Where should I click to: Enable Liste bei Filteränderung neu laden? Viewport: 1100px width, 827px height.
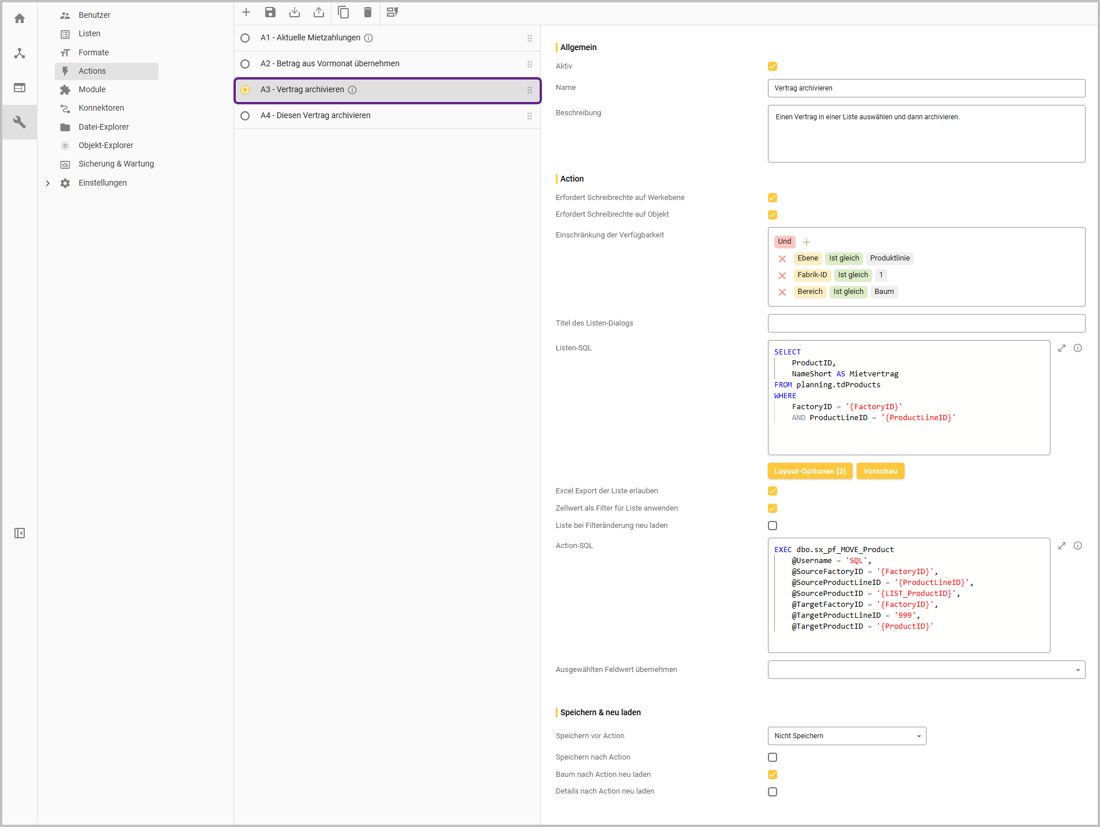(x=773, y=526)
